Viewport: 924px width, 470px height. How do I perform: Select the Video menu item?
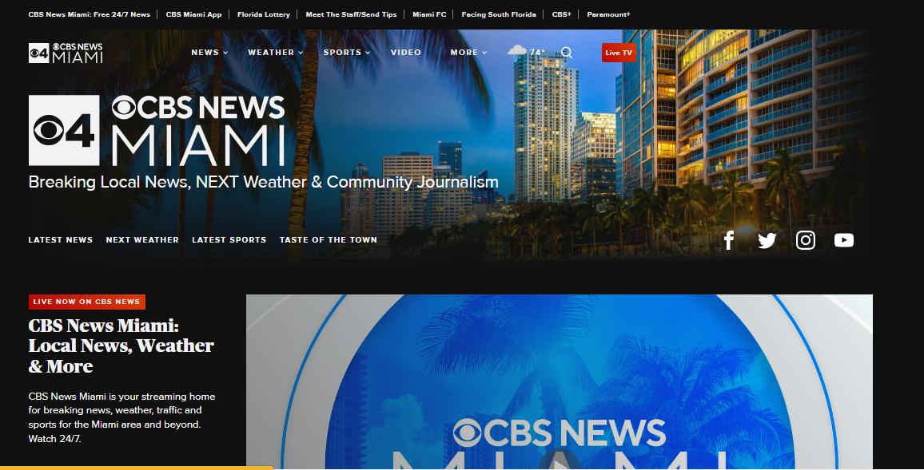point(405,53)
